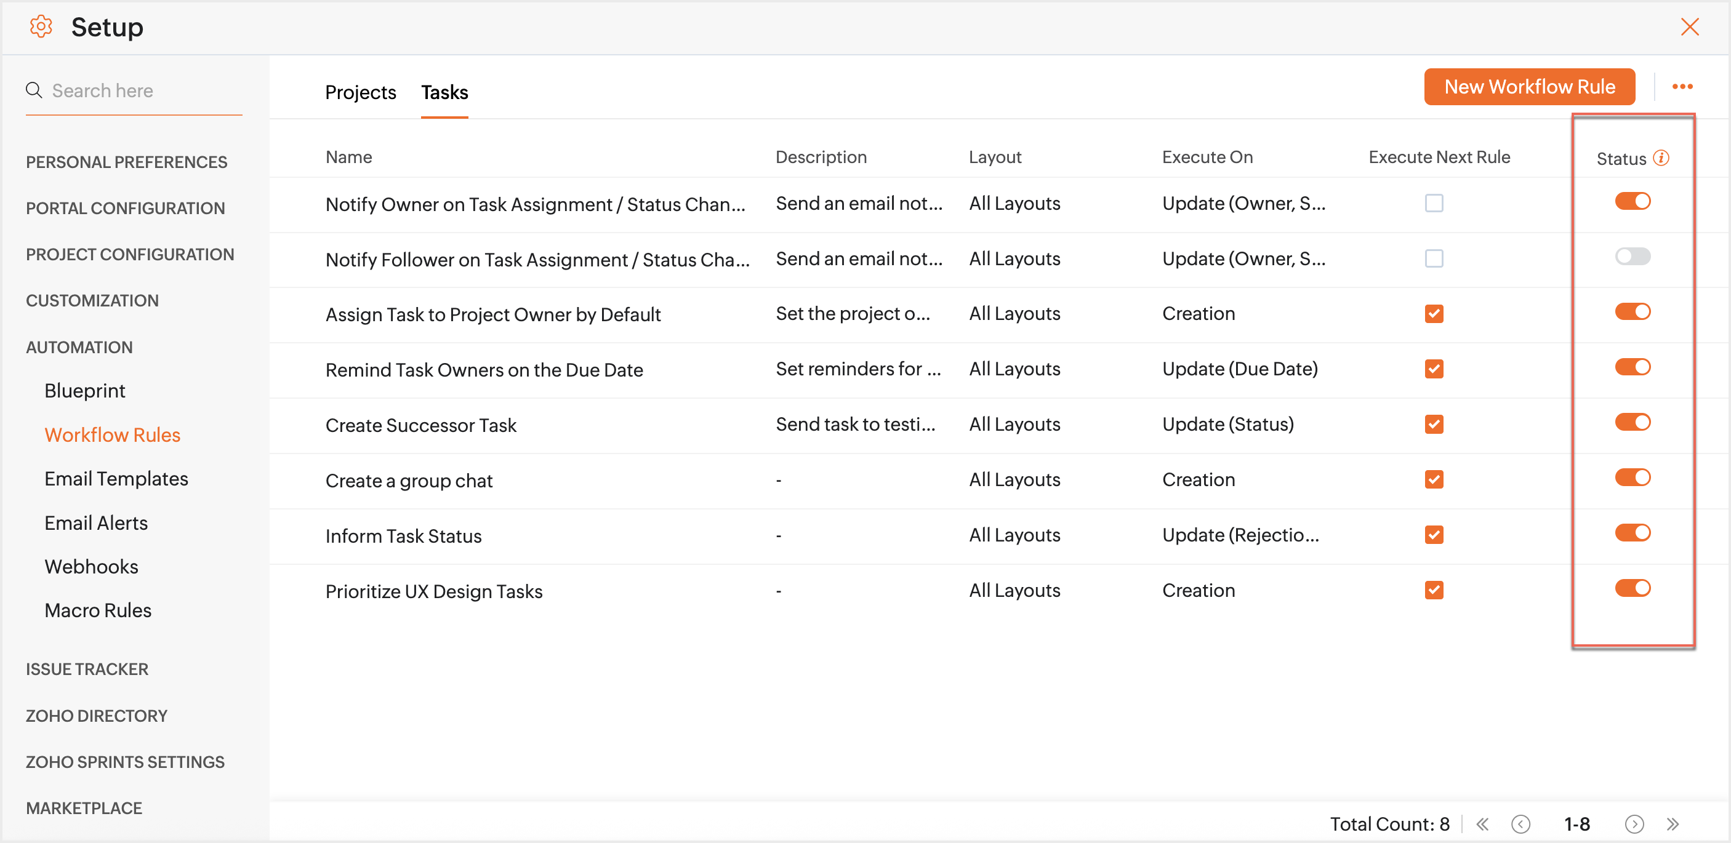The image size is (1731, 843).
Task: Collapse the Automation section
Action: tap(79, 346)
